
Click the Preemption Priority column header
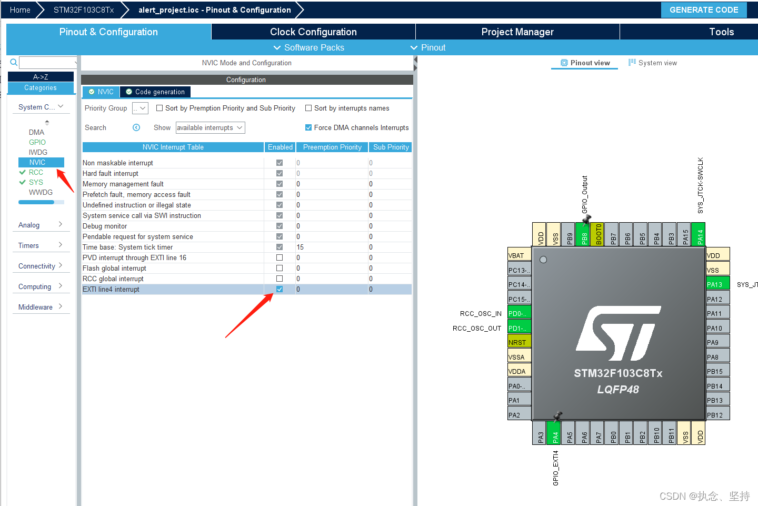pyautogui.click(x=332, y=147)
